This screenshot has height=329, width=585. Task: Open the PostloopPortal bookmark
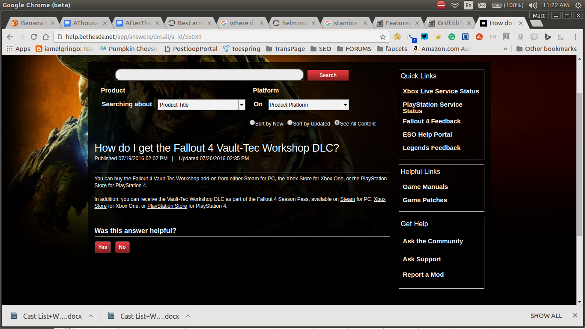point(191,49)
